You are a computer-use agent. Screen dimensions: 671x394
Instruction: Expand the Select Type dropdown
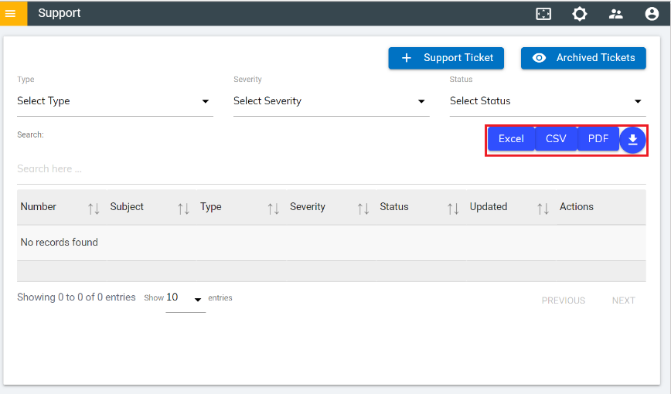point(114,101)
